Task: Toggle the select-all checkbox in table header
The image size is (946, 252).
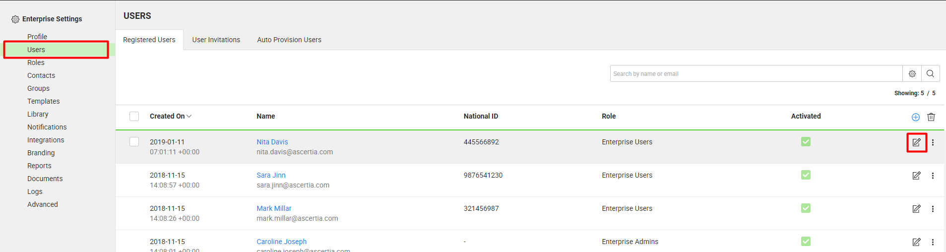Action: pos(134,116)
